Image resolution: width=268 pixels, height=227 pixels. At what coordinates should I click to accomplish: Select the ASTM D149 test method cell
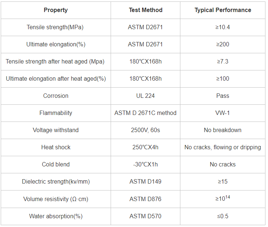pos(145,182)
